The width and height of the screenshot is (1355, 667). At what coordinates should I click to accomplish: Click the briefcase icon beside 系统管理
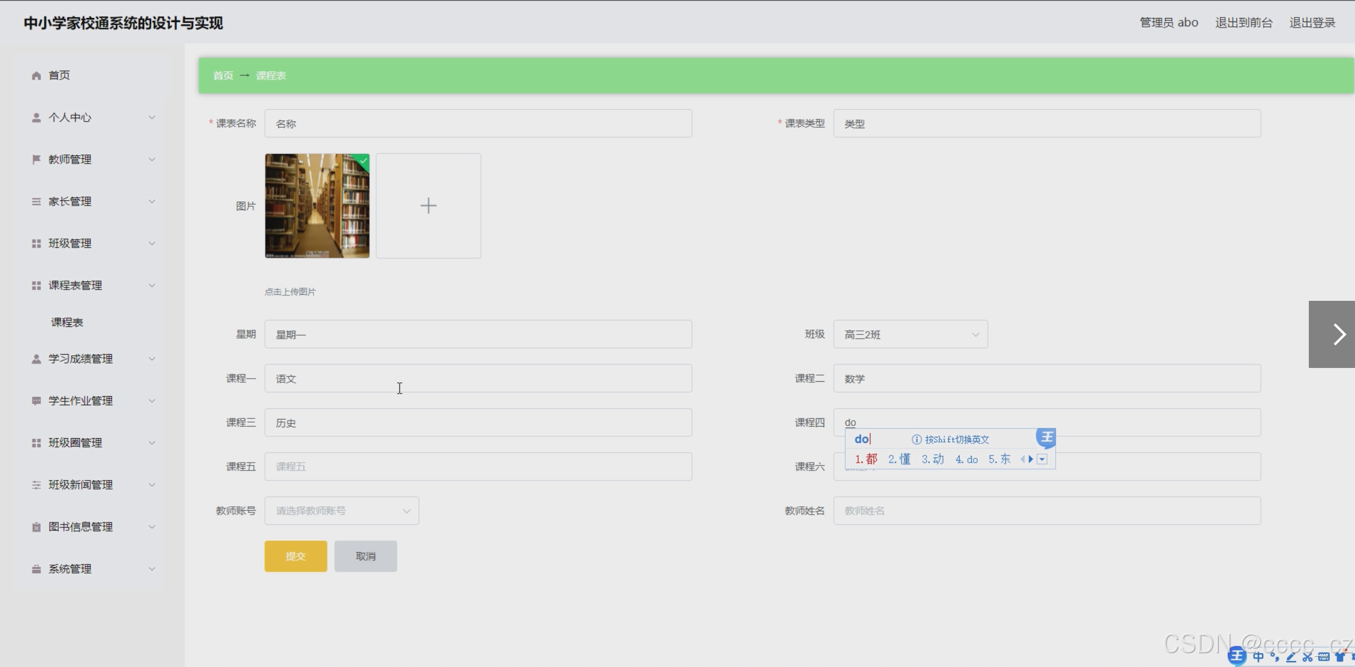point(36,569)
